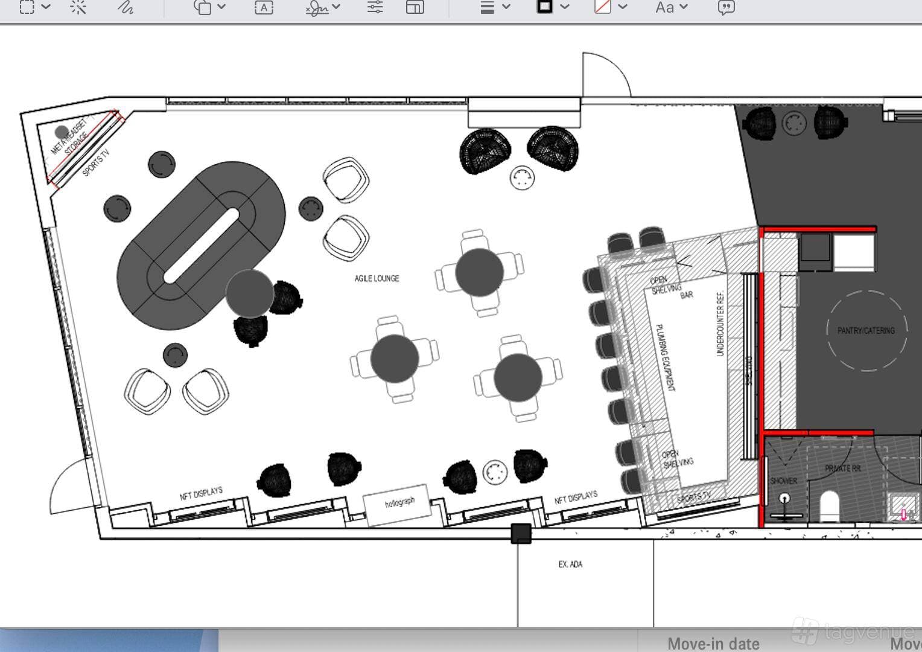
Task: Select the rectangular Selection tool
Action: point(27,7)
